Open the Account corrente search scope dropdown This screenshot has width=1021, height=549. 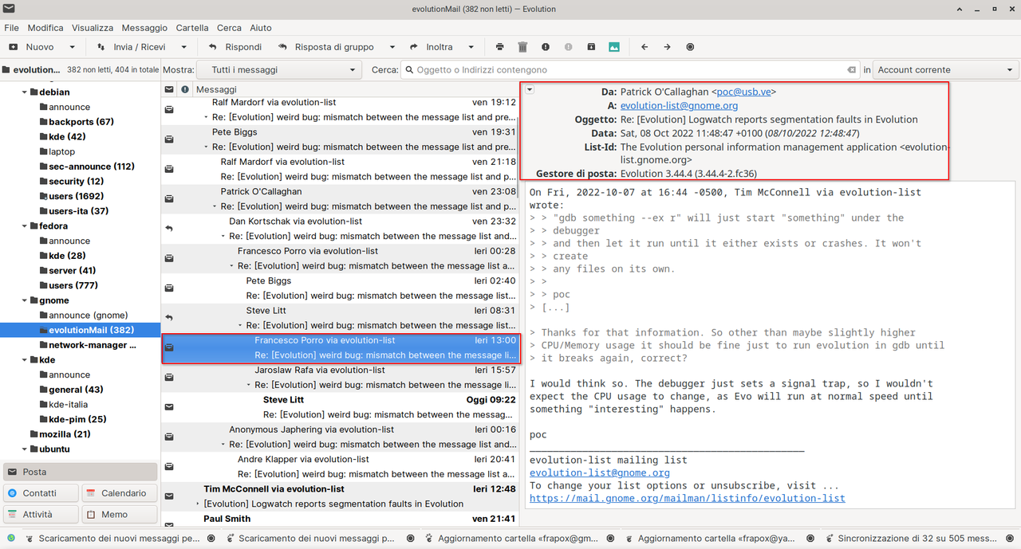pos(946,70)
